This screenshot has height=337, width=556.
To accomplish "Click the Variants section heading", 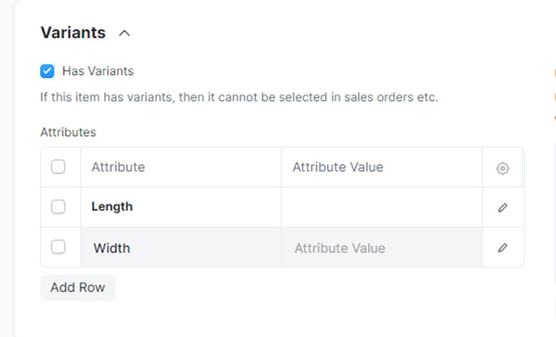I will tap(73, 33).
